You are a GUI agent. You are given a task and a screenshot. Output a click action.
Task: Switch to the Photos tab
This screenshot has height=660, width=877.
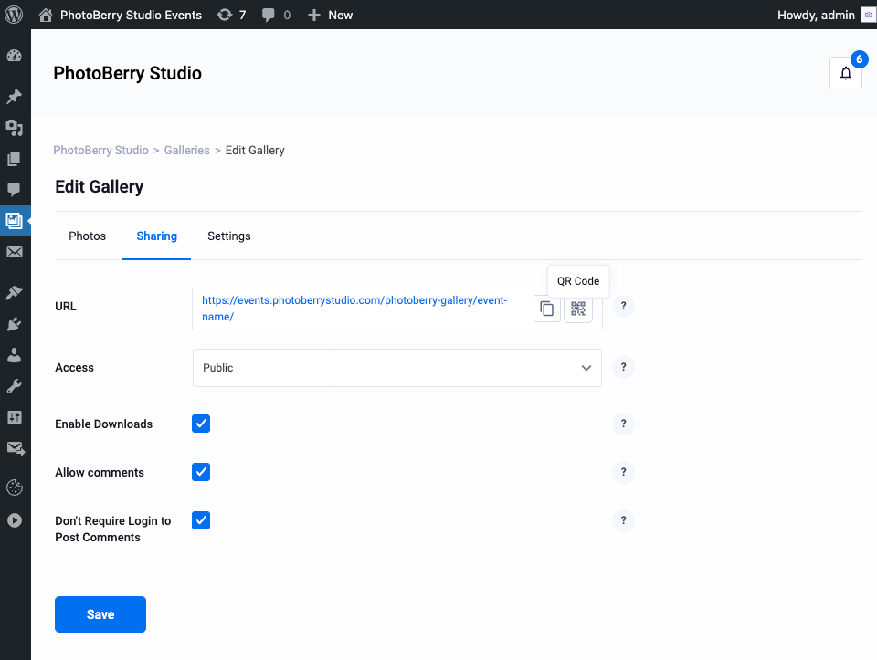click(x=88, y=236)
